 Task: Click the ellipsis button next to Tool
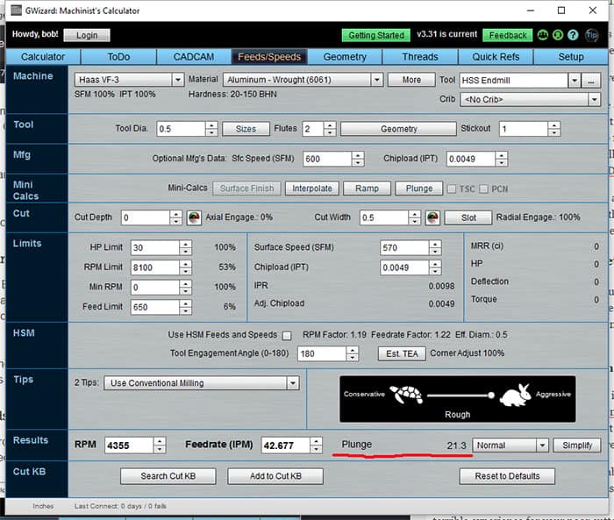pyautogui.click(x=593, y=80)
